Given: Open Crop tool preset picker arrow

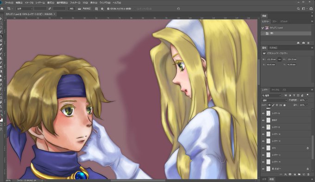Looking at the screenshot, I should tap(12, 9).
